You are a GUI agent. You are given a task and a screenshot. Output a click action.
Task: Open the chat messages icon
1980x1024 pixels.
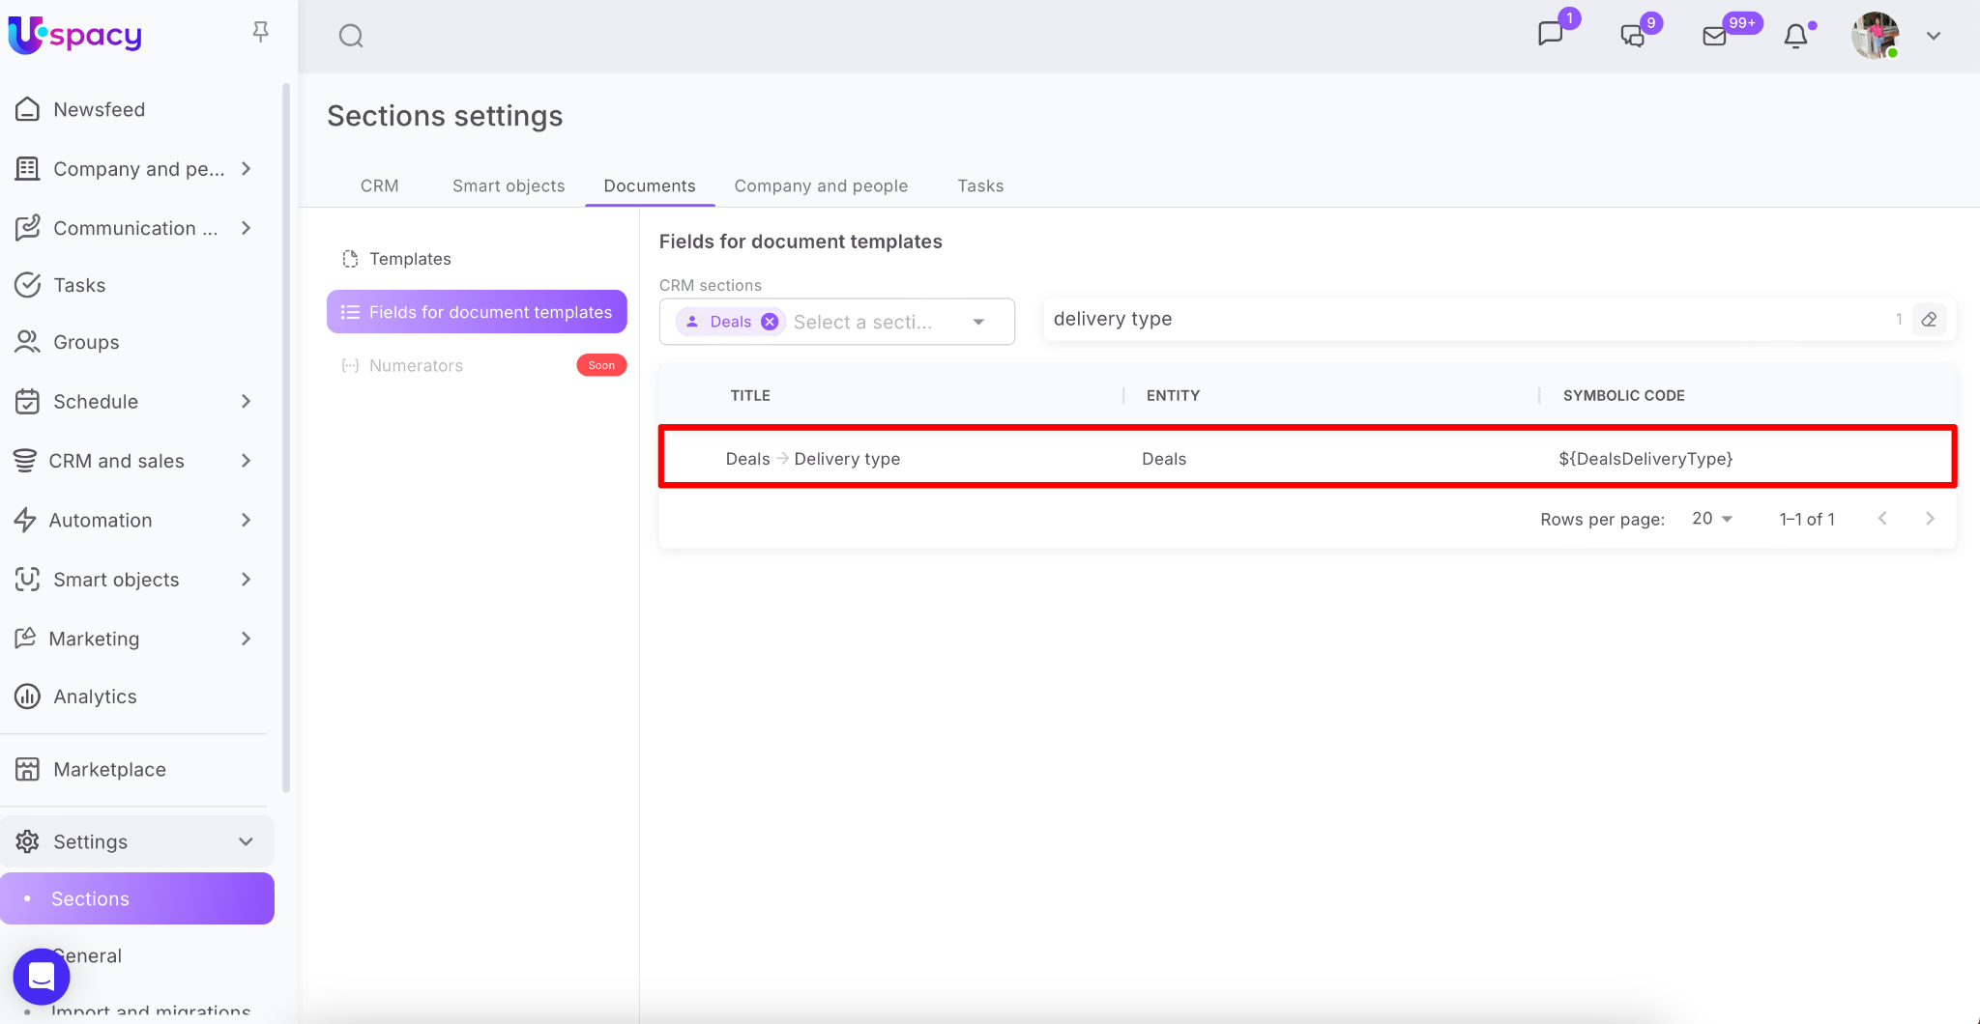coord(1550,35)
